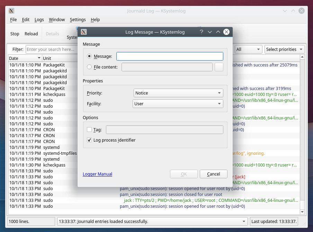Click the Unit column header
The height and width of the screenshot is (232, 313).
point(60,58)
